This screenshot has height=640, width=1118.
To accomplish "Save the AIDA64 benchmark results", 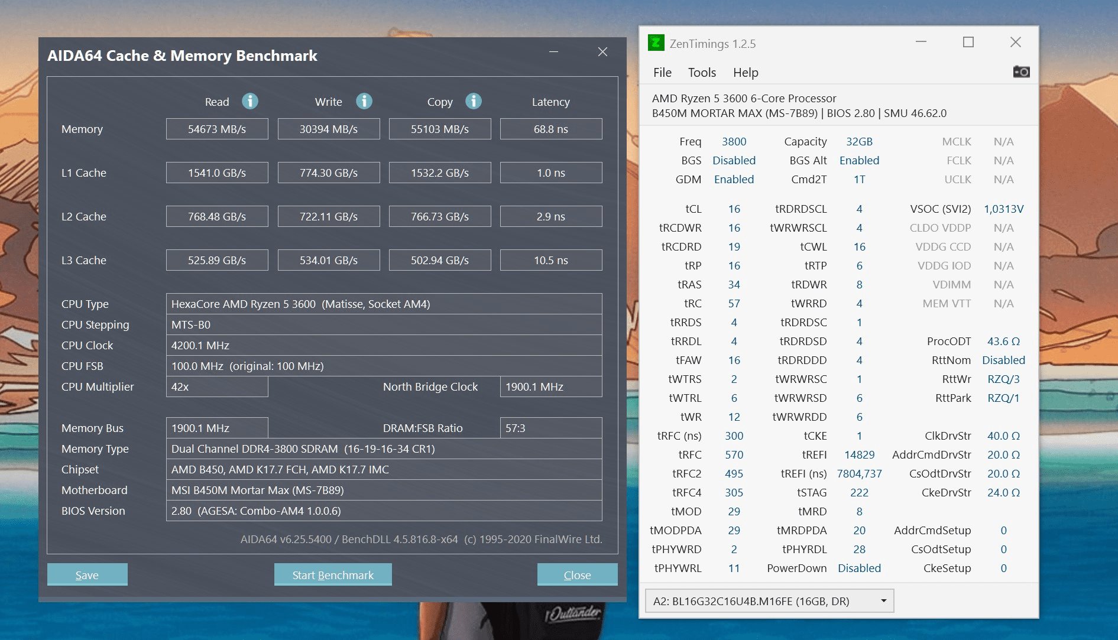I will 87,574.
